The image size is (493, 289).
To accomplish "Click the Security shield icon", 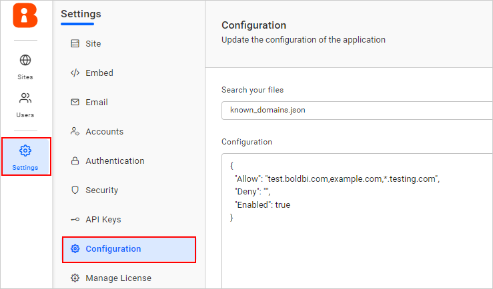I will [75, 190].
